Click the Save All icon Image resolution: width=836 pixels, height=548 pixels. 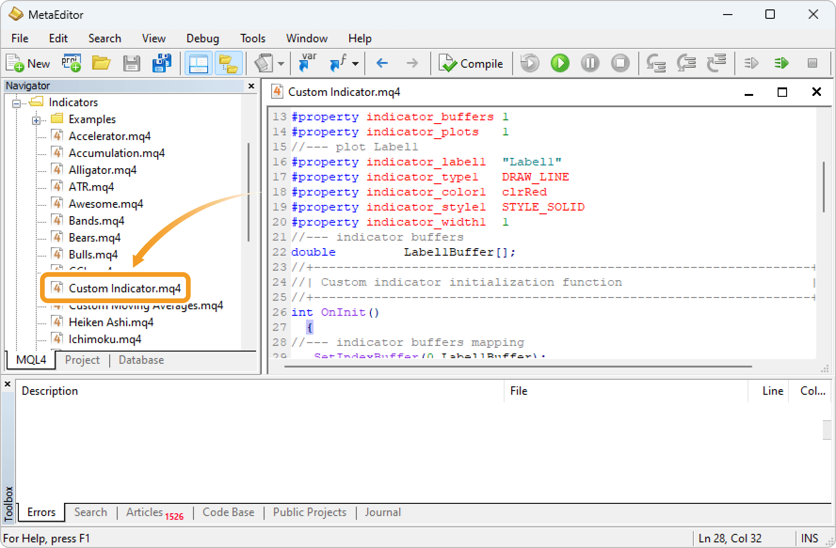161,63
